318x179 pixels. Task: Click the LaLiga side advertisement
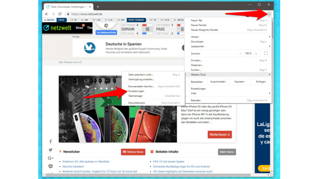pyautogui.click(x=262, y=138)
